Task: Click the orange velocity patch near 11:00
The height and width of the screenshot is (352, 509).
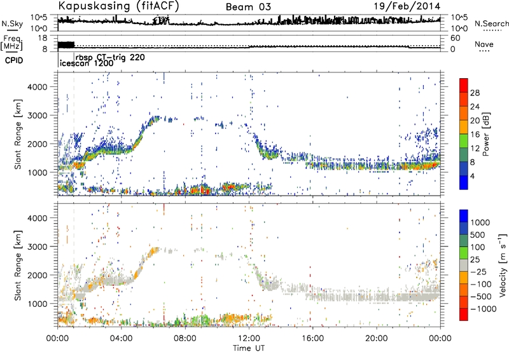Action: tap(232, 318)
